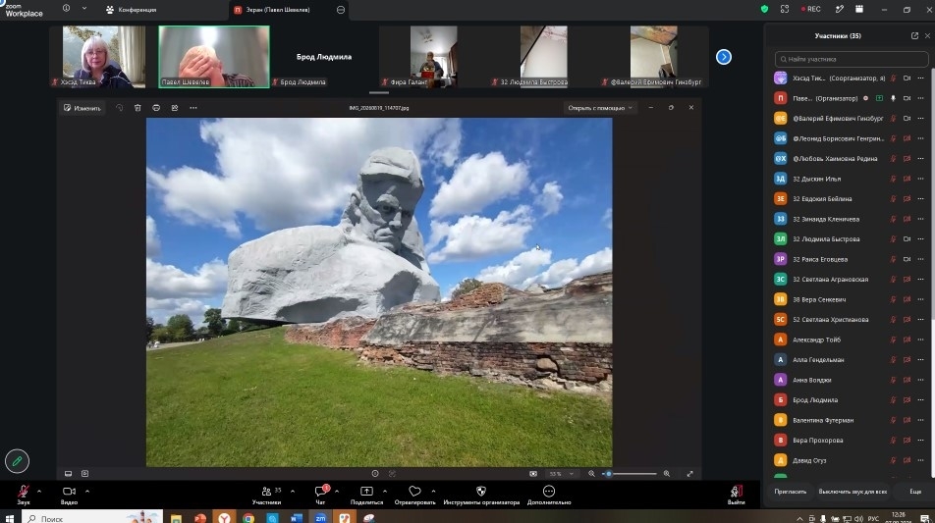
Task: Toggle microphone mute (Звук)
Action: 24,492
